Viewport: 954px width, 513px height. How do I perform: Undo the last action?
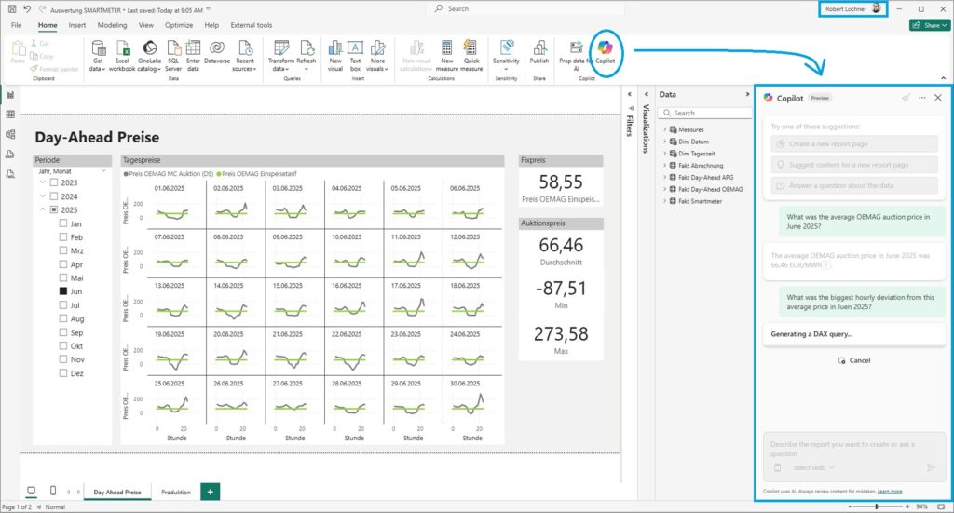27,9
